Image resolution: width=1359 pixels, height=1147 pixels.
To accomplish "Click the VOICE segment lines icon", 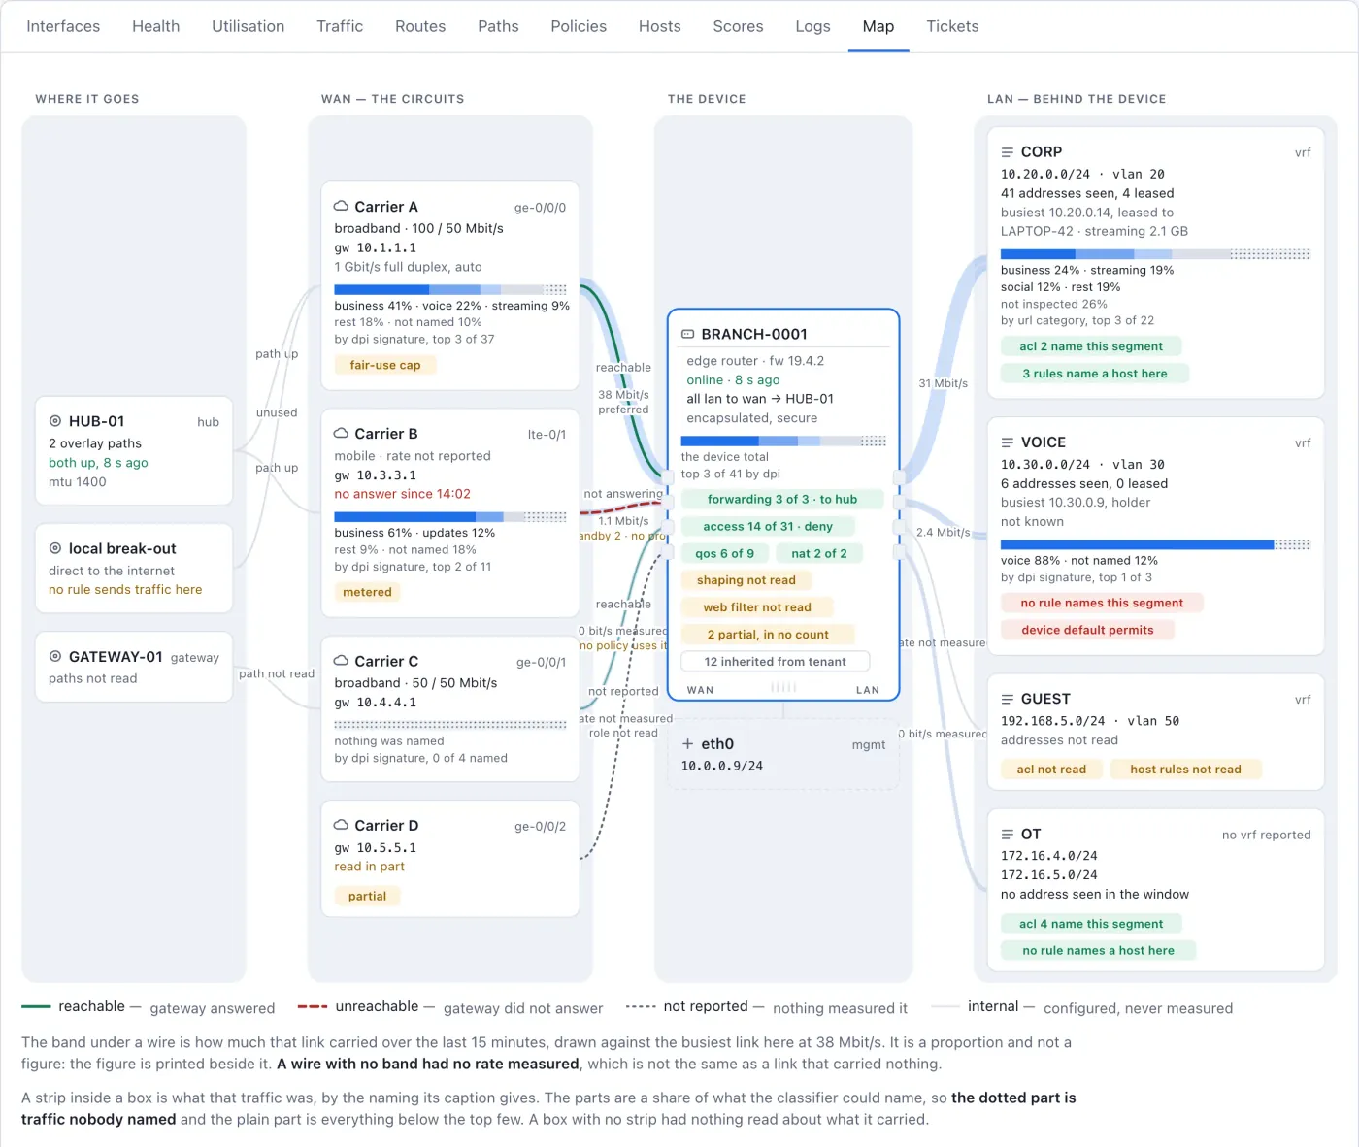I will 1008,442.
